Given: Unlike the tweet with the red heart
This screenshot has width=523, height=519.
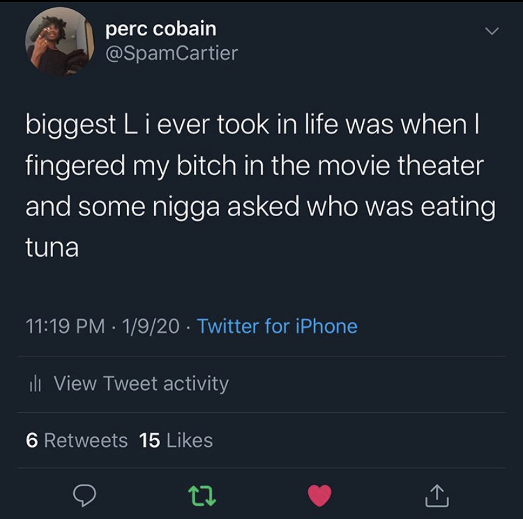Looking at the screenshot, I should pyautogui.click(x=320, y=496).
